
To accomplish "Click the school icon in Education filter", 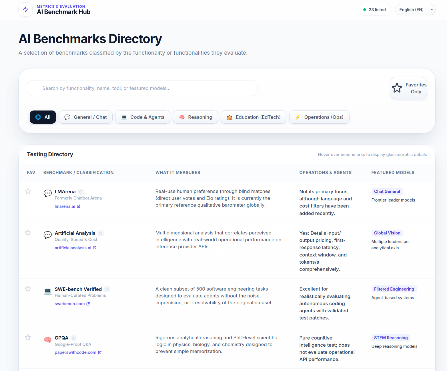I will (x=230, y=117).
